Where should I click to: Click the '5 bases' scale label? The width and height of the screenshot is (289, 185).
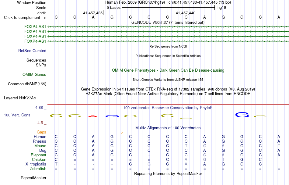113,8
